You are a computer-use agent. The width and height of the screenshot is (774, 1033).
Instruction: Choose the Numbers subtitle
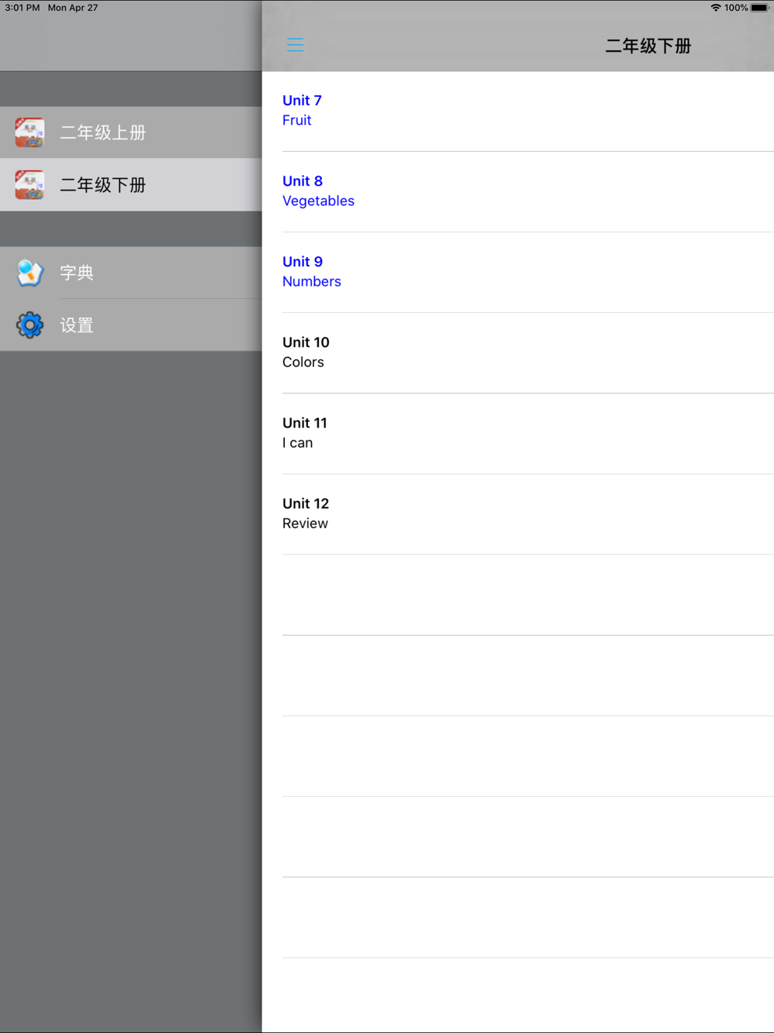312,282
